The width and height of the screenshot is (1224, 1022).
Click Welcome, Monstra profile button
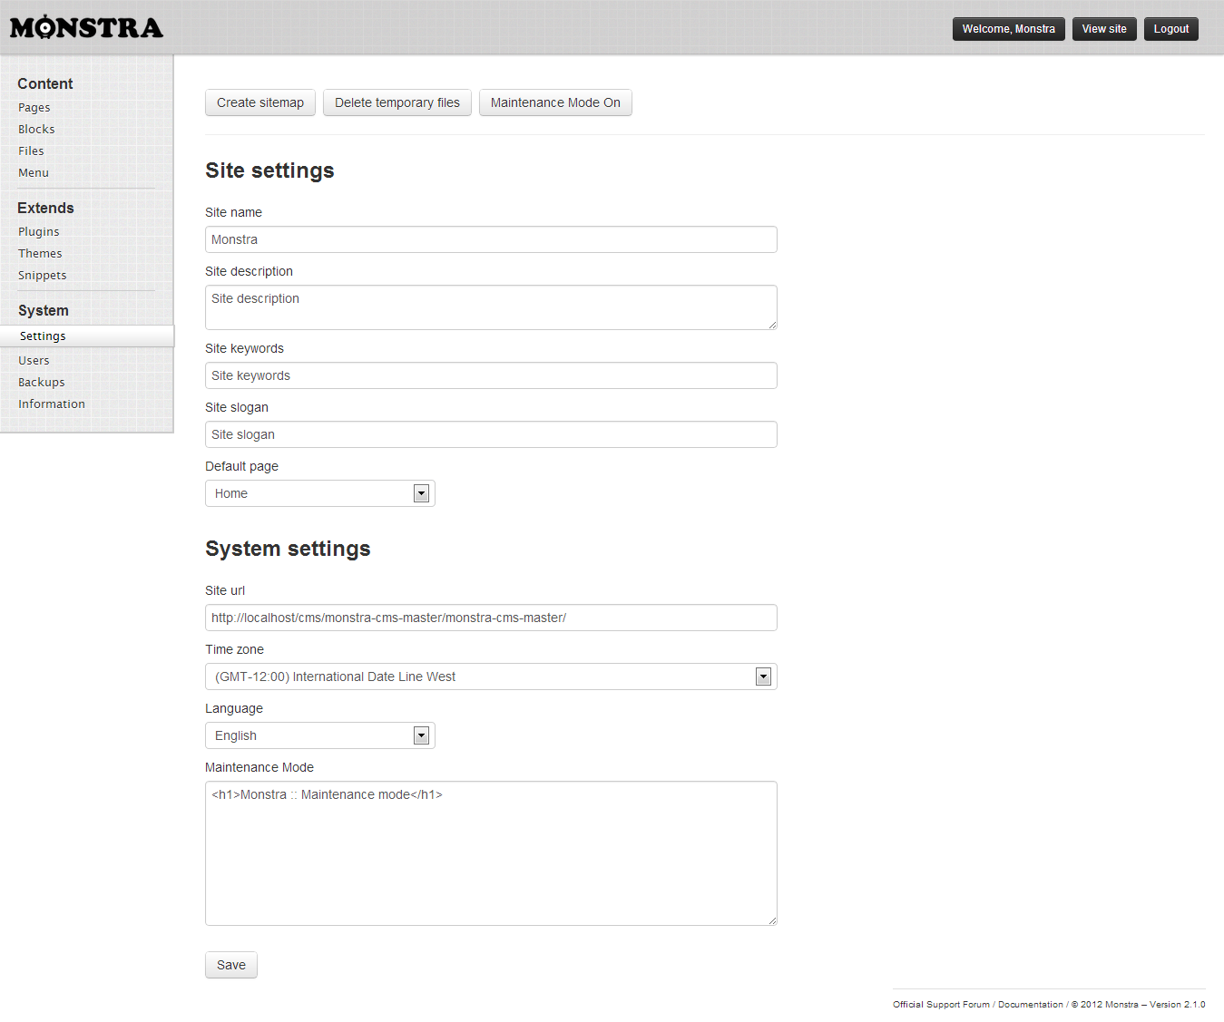coord(1008,29)
